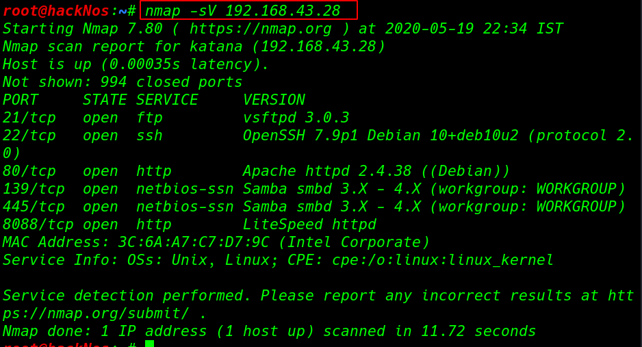Click the LiteSpeed httpd version text

309,224
